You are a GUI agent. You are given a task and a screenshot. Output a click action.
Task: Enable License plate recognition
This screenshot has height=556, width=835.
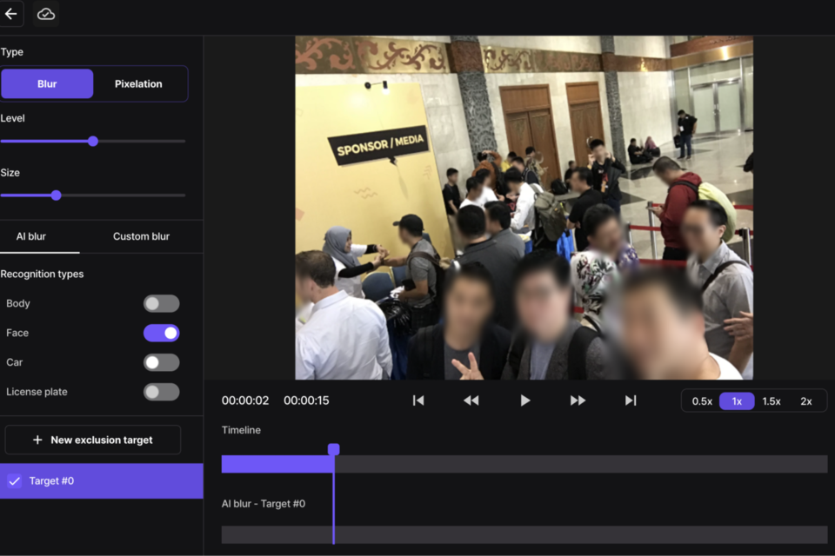(x=161, y=392)
